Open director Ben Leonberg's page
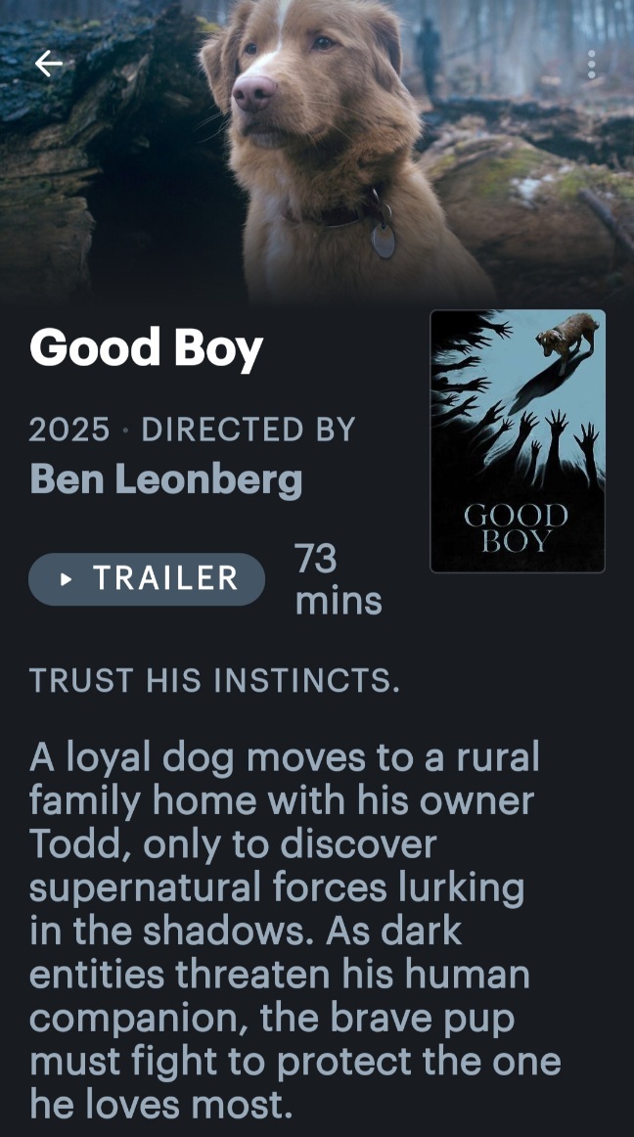 point(166,479)
